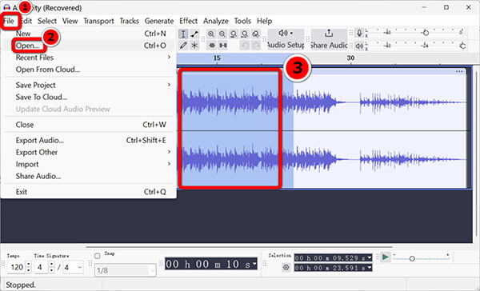
Task: Open the time display format dropdown arrow
Action: tap(254, 264)
